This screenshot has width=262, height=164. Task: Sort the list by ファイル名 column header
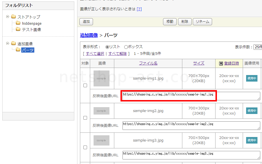(148, 63)
